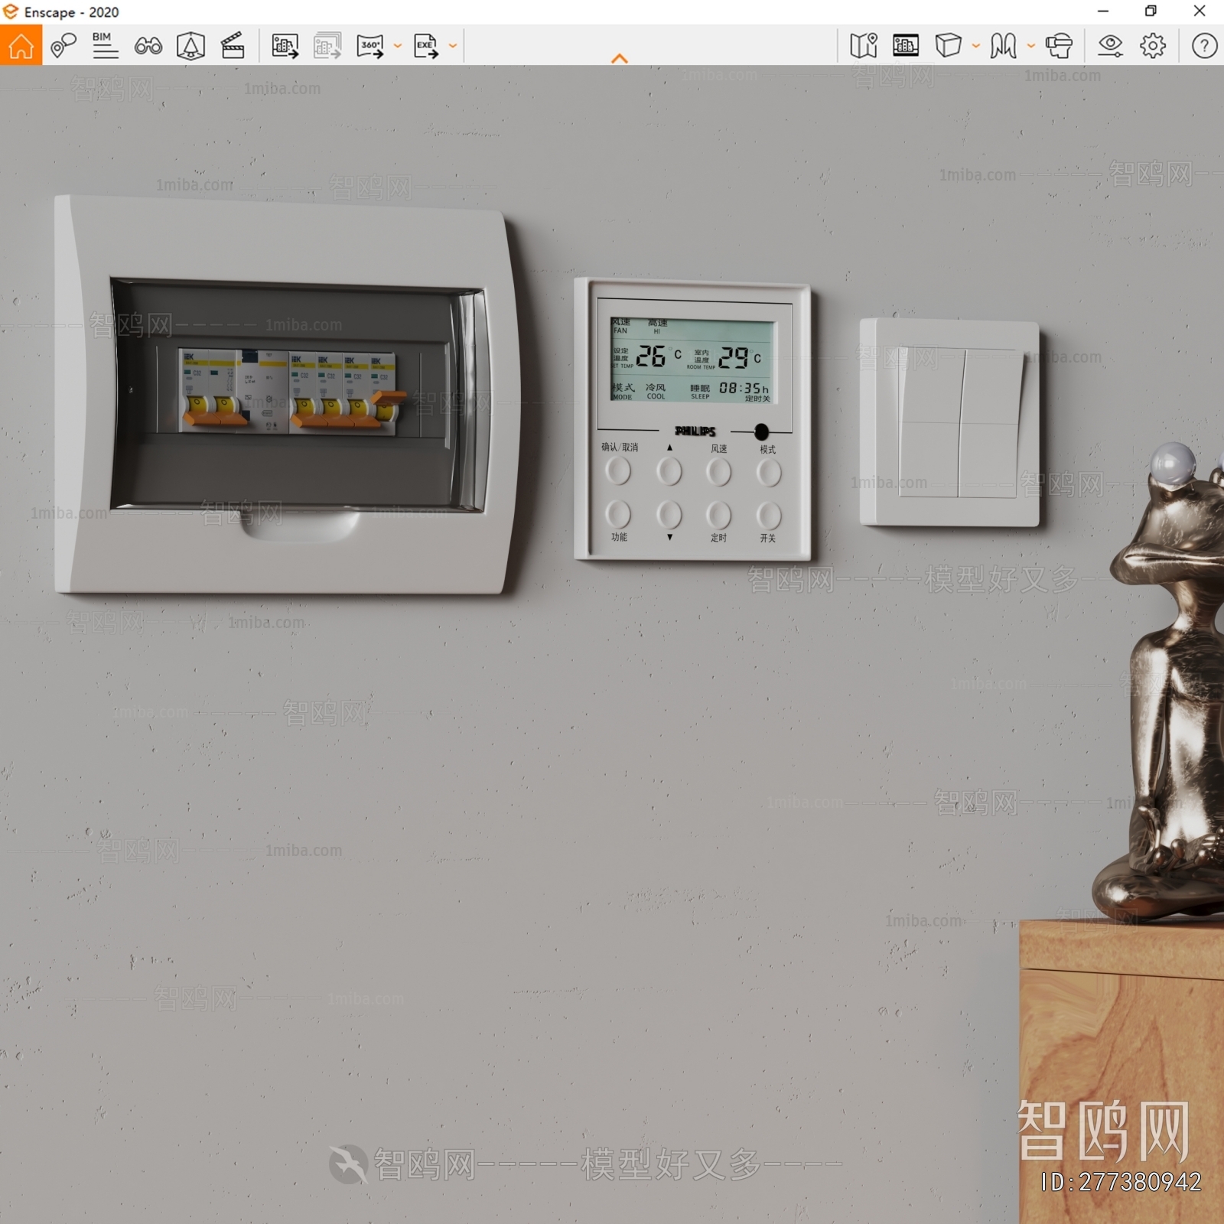Open the BIM information panel

(105, 45)
